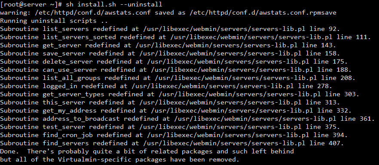Click the 'list_servers_sorted' subroutine name

pos(79,37)
